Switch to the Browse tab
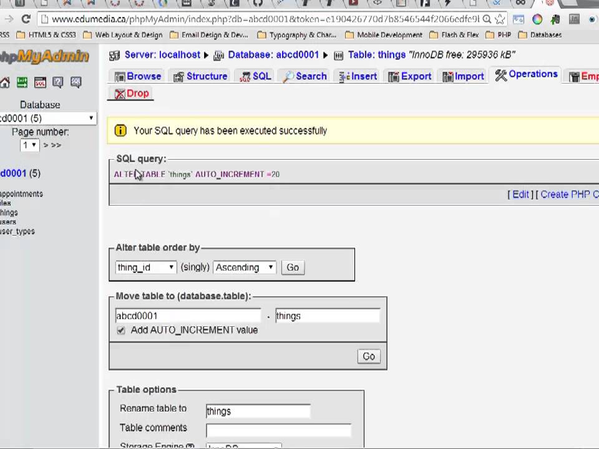 [138, 76]
